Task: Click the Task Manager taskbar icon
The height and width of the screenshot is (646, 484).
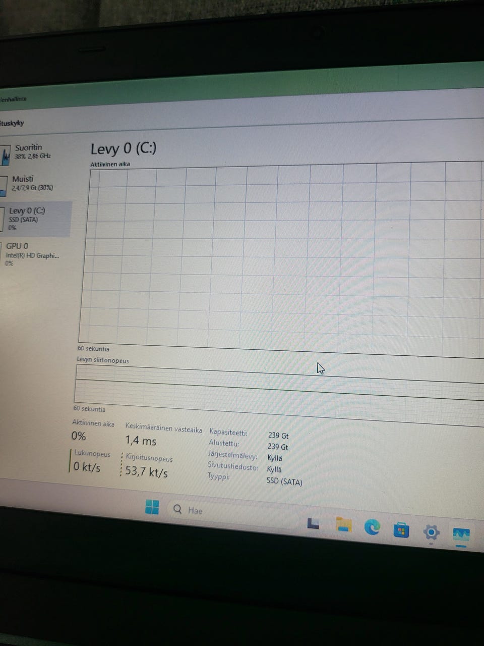Action: (461, 535)
